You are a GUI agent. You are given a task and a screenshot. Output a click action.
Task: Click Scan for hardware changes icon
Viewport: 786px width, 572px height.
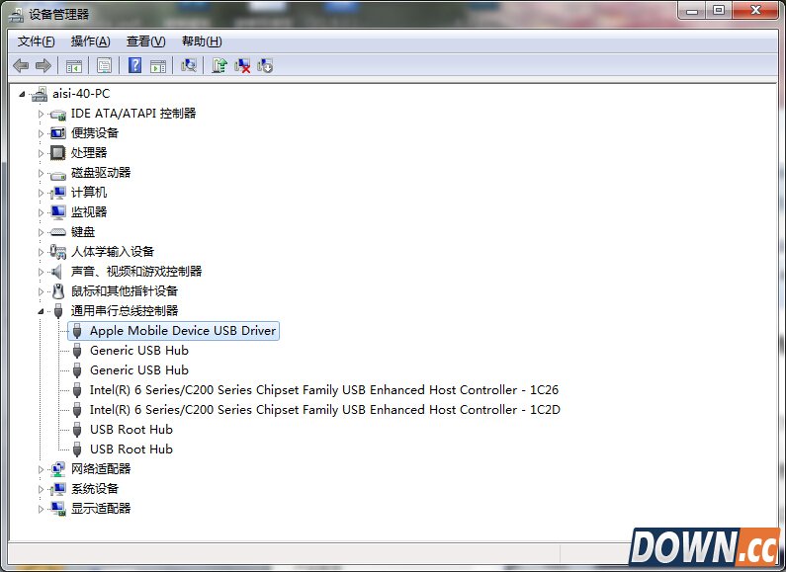[x=189, y=65]
